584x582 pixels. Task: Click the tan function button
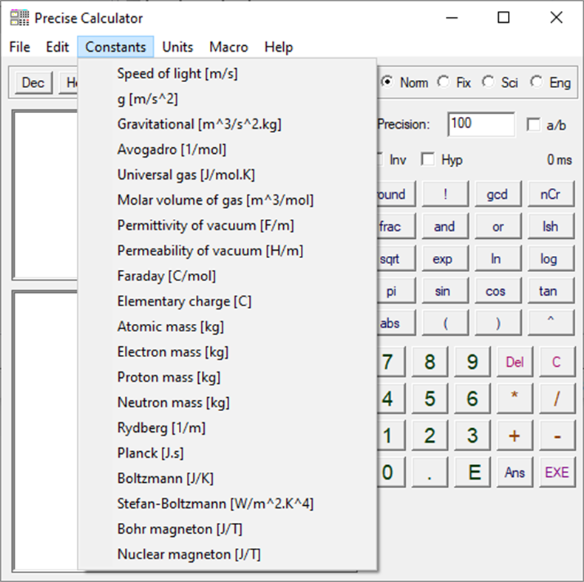click(551, 291)
